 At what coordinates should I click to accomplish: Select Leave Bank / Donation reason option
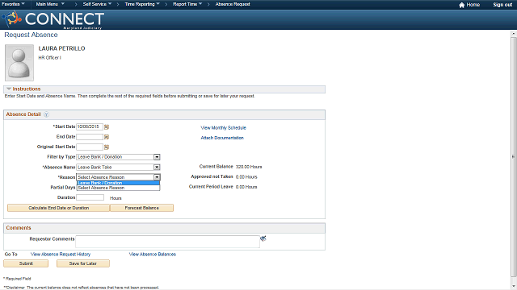pos(118,183)
